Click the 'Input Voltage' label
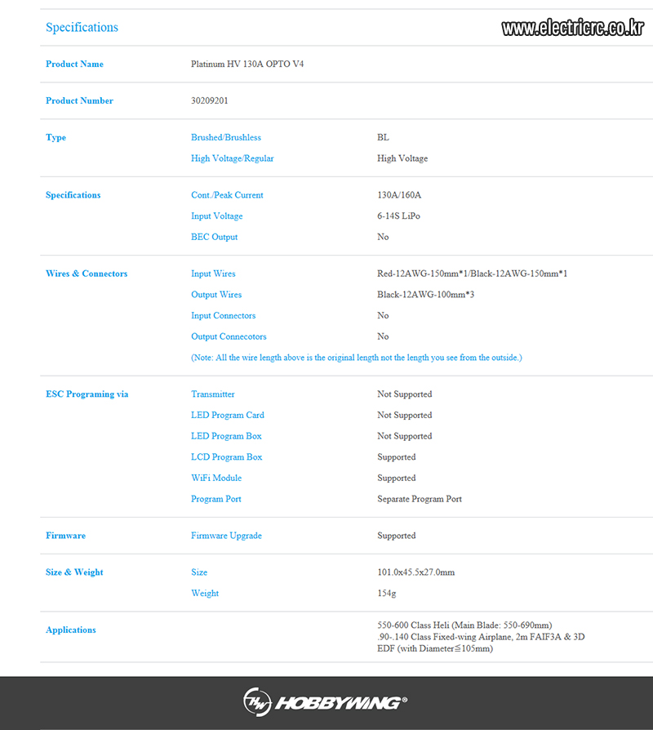The image size is (653, 730). pos(217,216)
